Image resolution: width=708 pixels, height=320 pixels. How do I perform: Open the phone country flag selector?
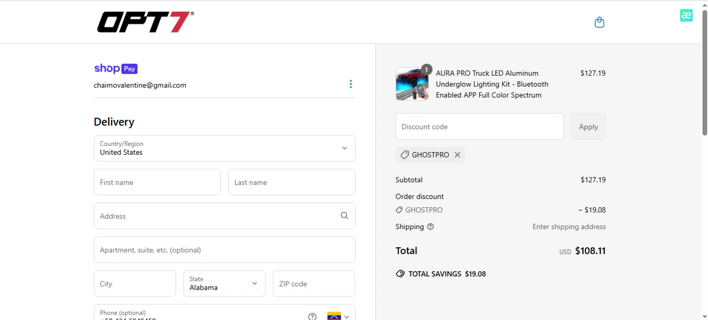point(338,317)
